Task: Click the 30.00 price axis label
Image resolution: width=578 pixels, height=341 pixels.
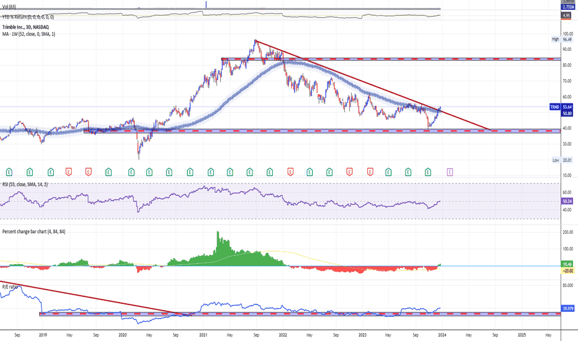Action: click(567, 144)
